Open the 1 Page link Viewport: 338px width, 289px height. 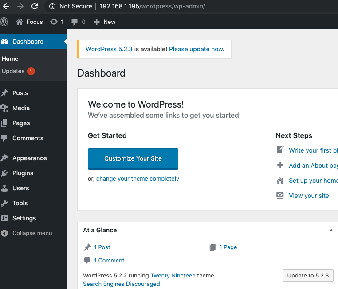(228, 247)
